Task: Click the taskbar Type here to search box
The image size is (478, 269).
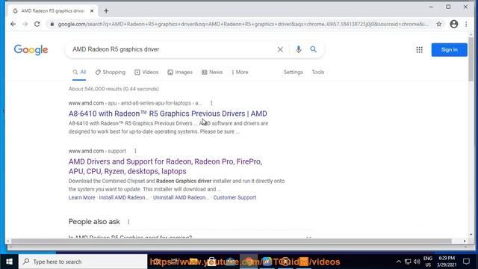Action: click(83, 262)
